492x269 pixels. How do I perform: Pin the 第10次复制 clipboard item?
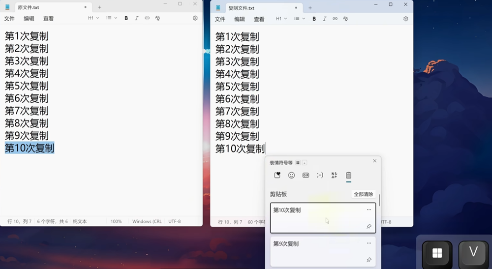click(x=369, y=226)
